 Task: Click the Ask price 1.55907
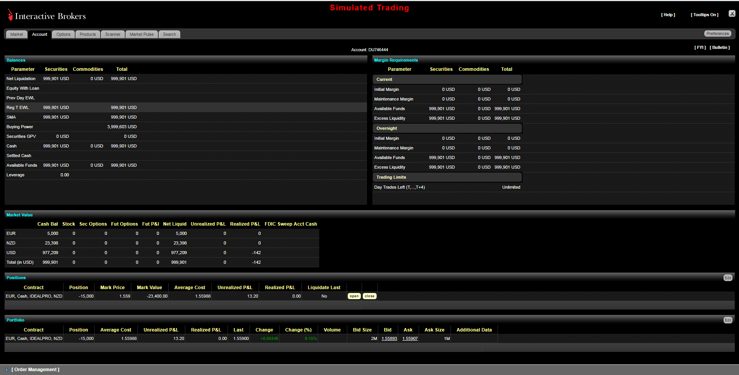(x=410, y=338)
